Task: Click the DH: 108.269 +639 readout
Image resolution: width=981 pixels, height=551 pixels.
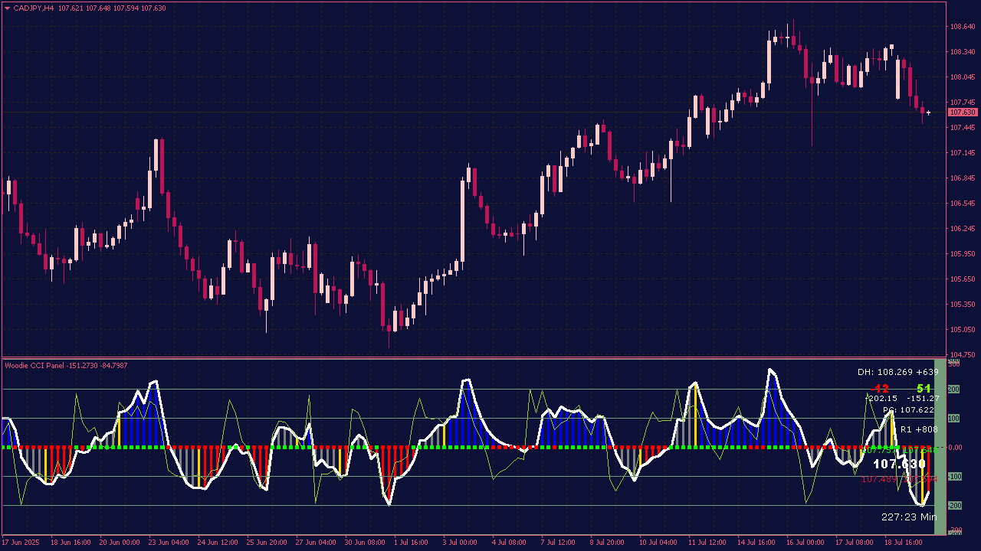Action: 897,372
